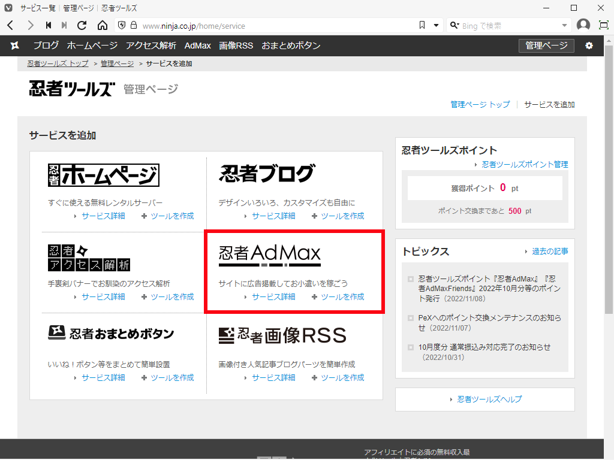Image resolution: width=614 pixels, height=460 pixels.
Task: Click the address bar URL field
Action: tap(278, 26)
